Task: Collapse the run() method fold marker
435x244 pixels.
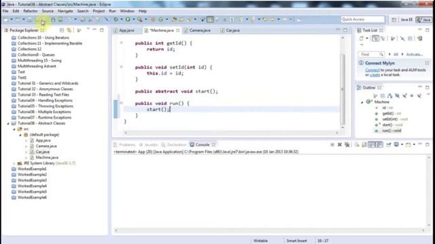Action: tap(121, 103)
